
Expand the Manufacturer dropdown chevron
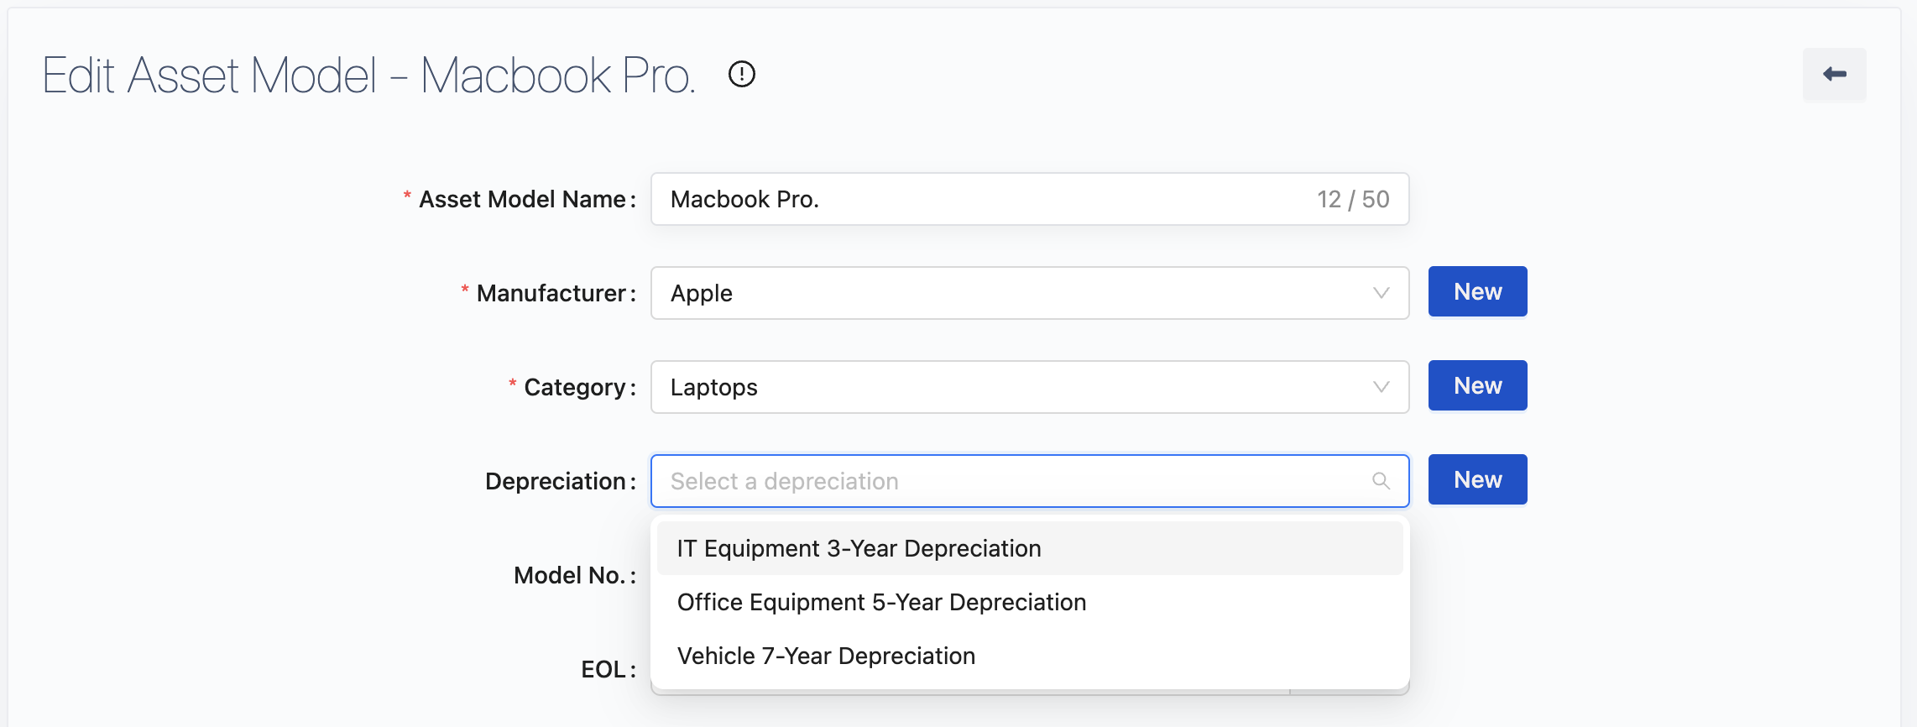pos(1381,293)
